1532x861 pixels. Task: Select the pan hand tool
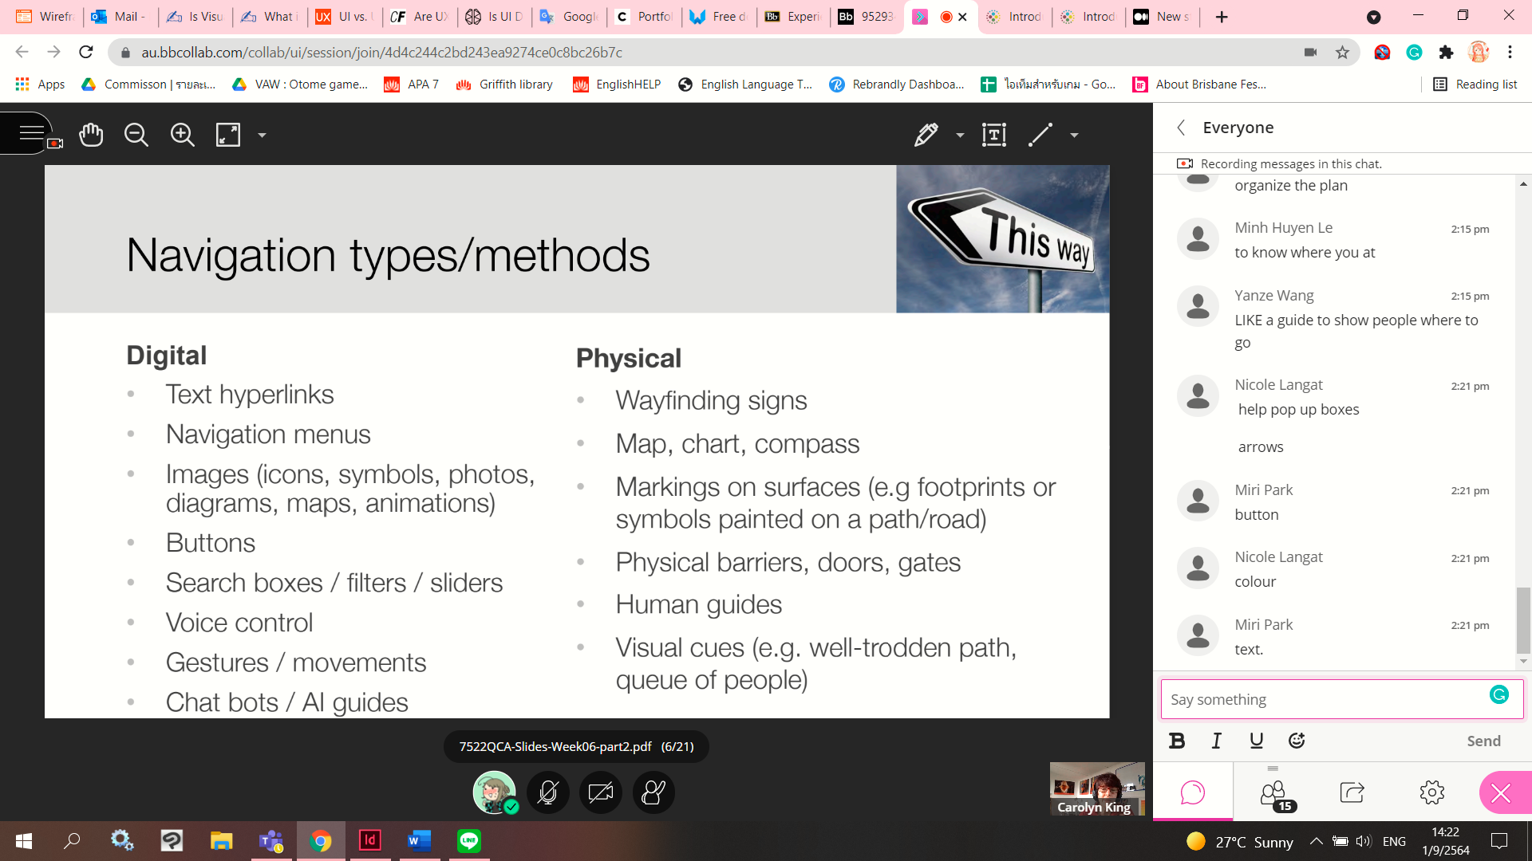91,135
